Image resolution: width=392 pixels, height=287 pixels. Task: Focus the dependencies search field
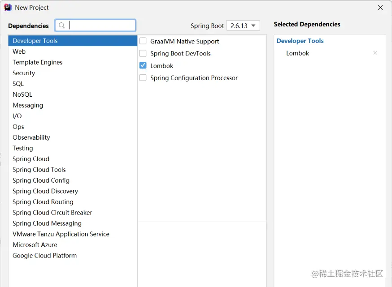coord(95,26)
